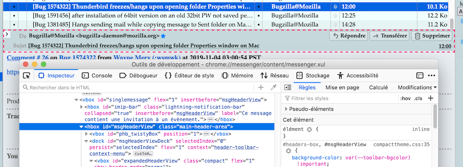Click the custom badge on the msgHeaderViewDeck node
The width and height of the screenshot is (463, 167).
pyautogui.click(x=143, y=154)
